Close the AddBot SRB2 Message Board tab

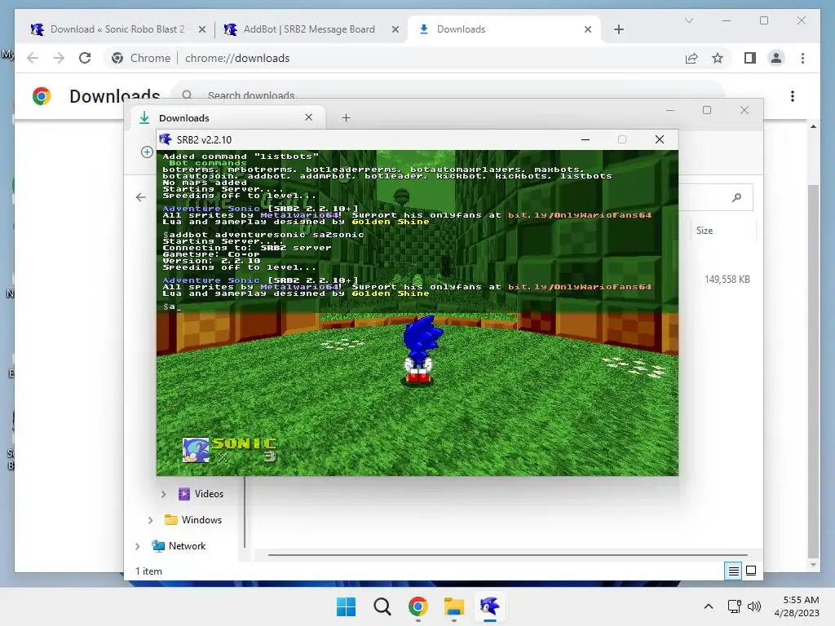tap(395, 30)
